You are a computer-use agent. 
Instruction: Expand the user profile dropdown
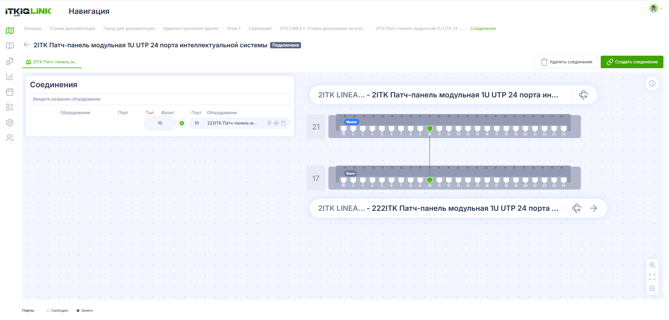[656, 8]
